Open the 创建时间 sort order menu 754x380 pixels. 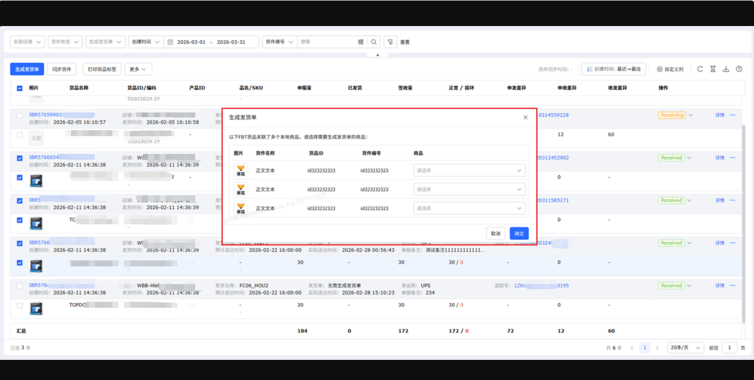point(613,69)
